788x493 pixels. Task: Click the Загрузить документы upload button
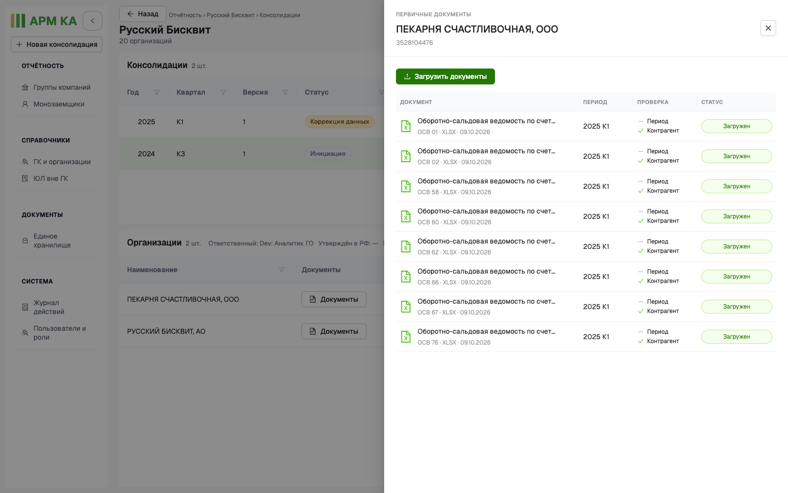click(445, 76)
